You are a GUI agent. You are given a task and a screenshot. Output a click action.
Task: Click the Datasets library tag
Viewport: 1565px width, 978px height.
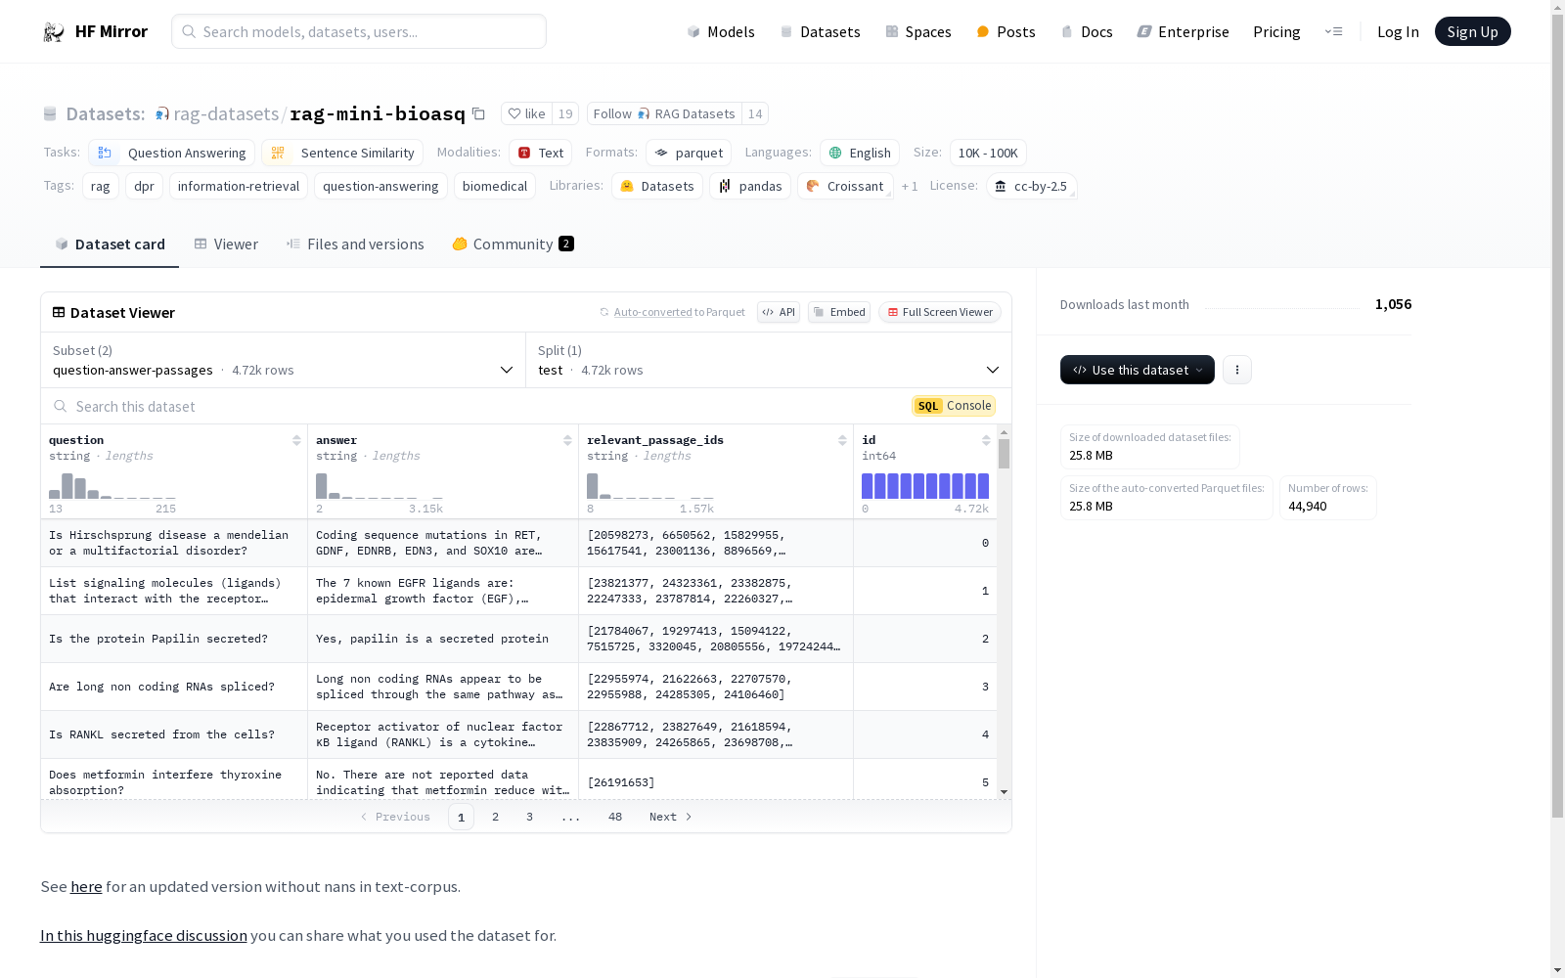(657, 186)
